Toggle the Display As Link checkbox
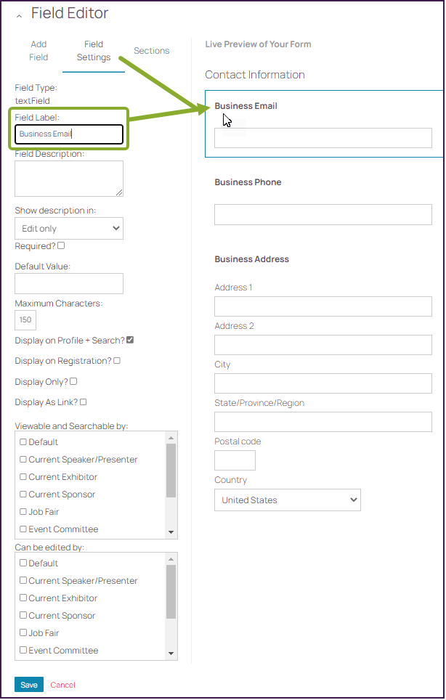 point(84,402)
